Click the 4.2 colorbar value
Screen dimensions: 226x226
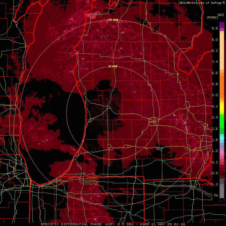click(x=215, y=106)
